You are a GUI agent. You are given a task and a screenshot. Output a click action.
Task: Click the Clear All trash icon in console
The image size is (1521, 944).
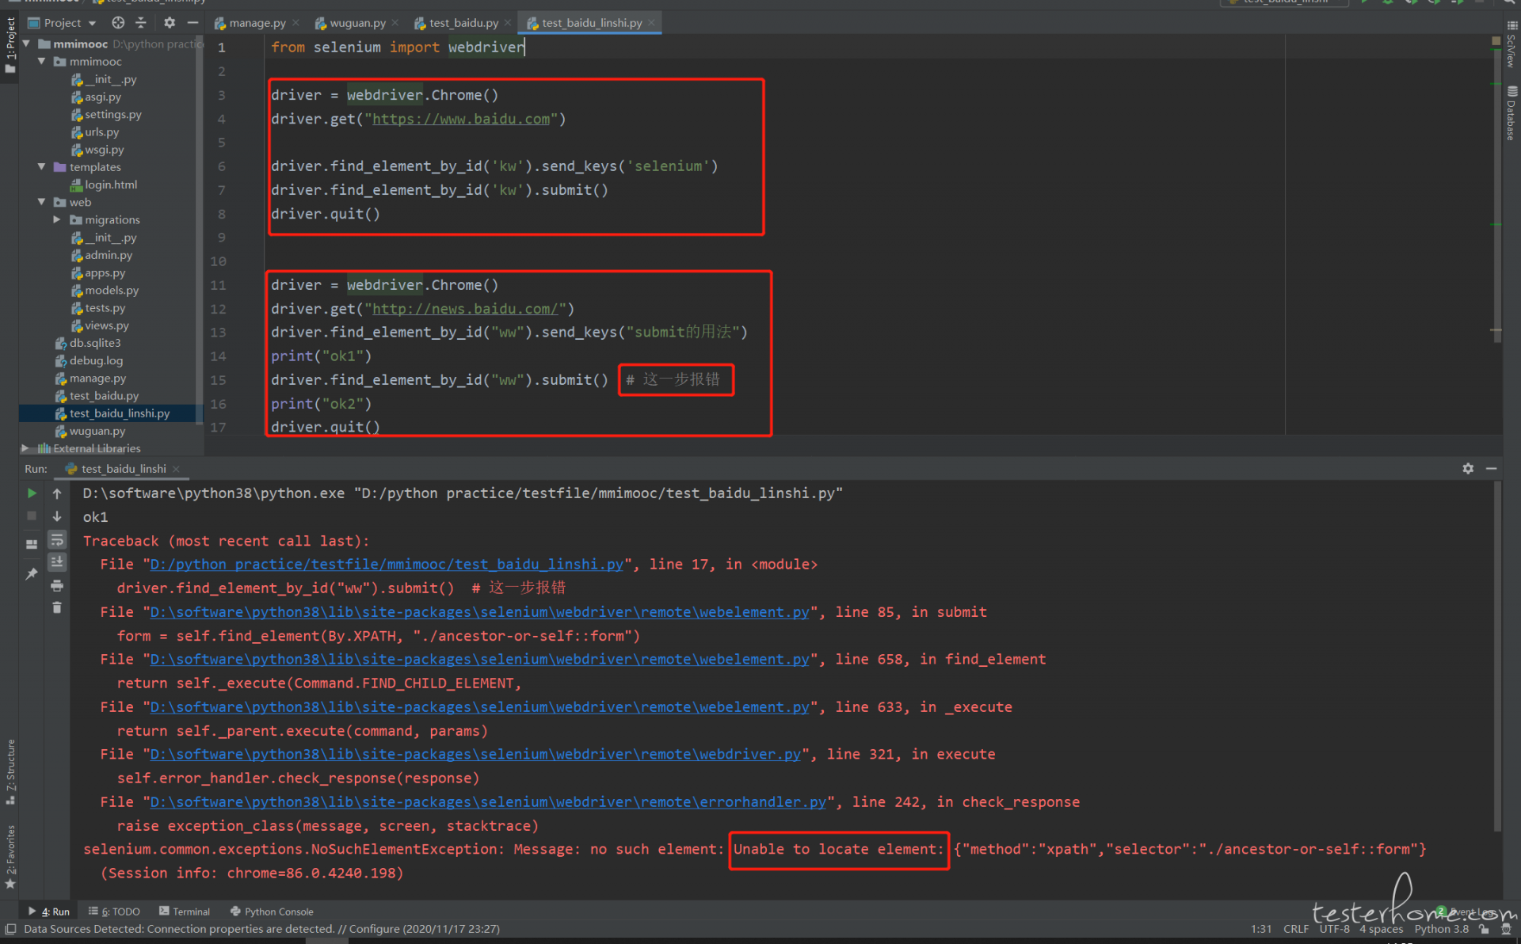click(x=57, y=607)
